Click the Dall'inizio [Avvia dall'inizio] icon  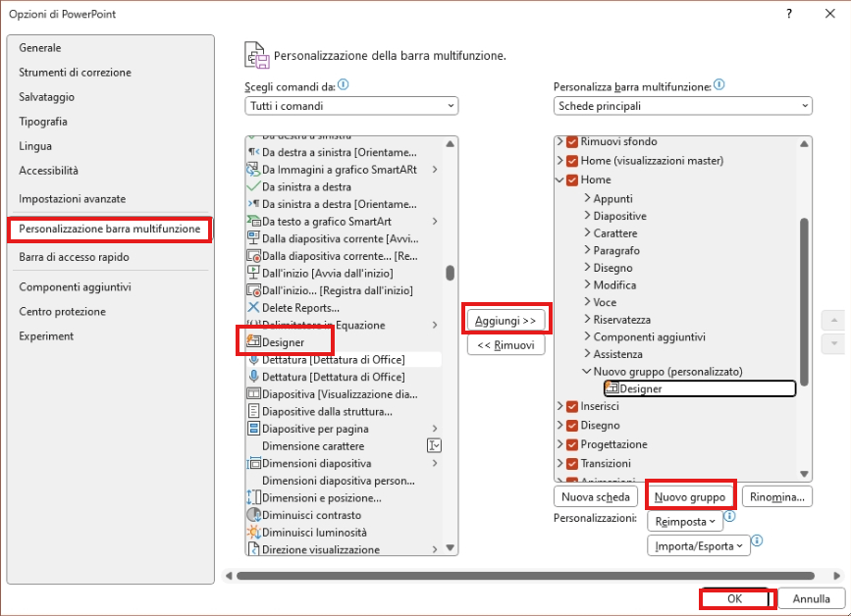(253, 273)
